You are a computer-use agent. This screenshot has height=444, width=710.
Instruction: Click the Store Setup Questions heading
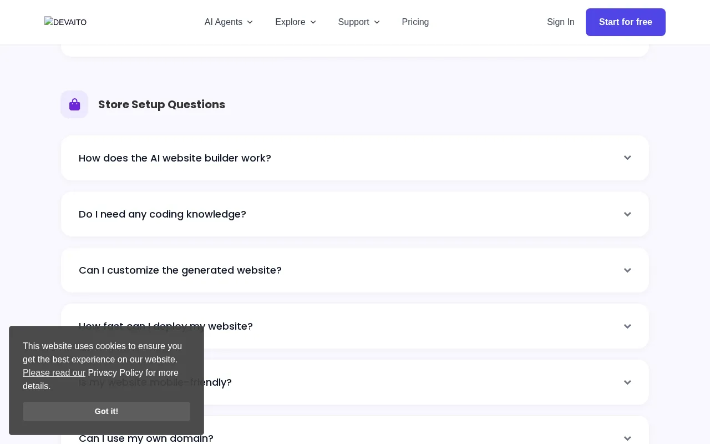point(161,104)
